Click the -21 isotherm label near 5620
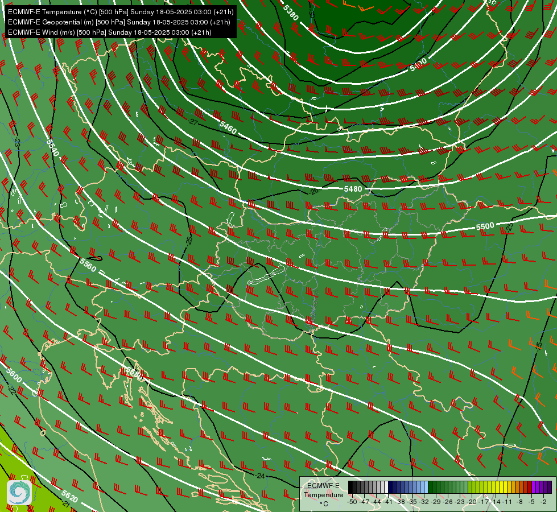This screenshot has width=557, height=512. pyautogui.click(x=66, y=504)
